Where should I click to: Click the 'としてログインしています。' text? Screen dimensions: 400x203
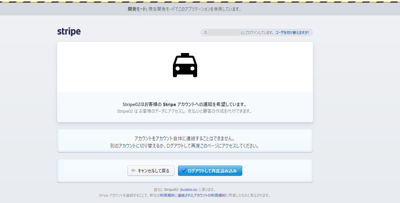[x=257, y=33]
